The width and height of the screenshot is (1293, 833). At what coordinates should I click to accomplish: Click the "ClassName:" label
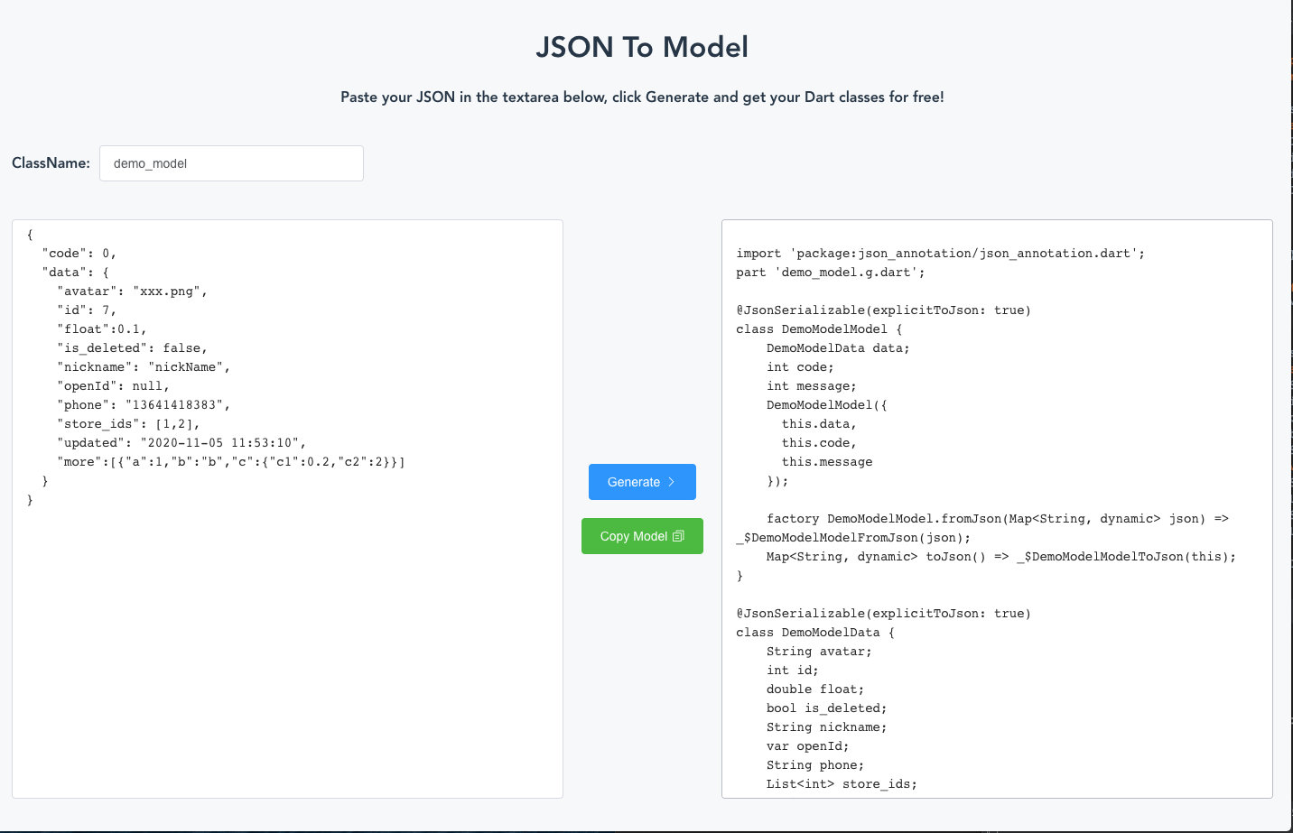[51, 163]
